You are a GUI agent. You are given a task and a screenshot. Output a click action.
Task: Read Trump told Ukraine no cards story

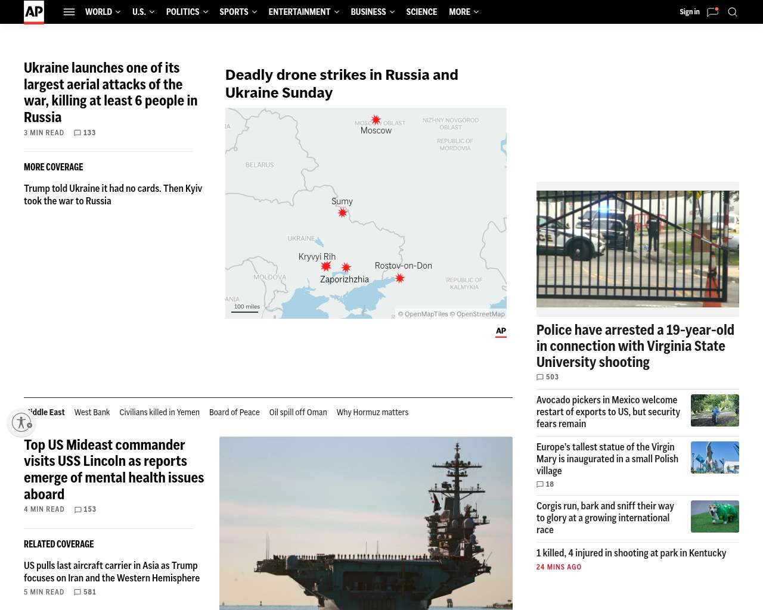[113, 195]
